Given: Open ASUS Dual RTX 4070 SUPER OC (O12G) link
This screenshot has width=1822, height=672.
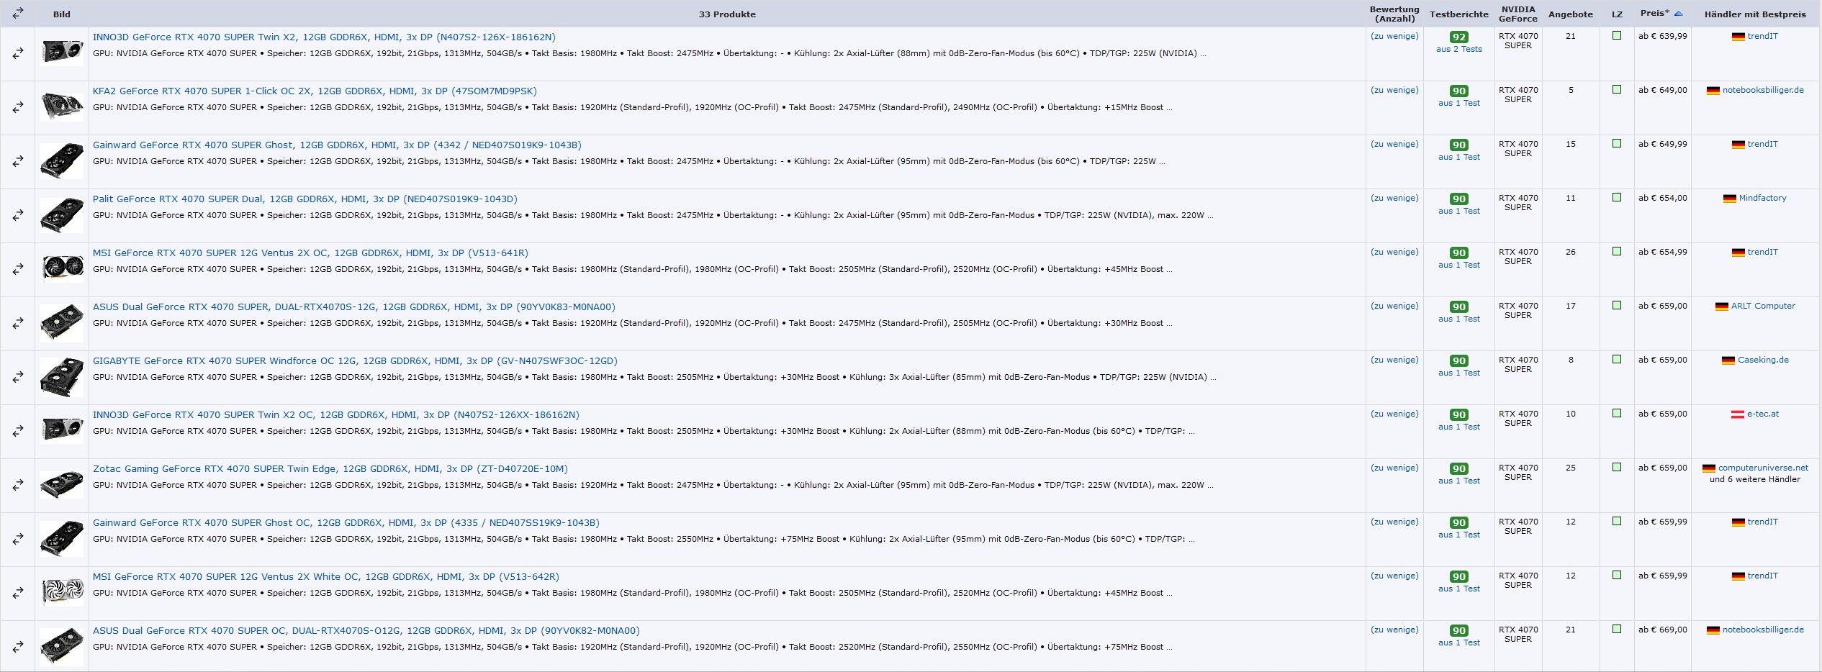Looking at the screenshot, I should (366, 630).
